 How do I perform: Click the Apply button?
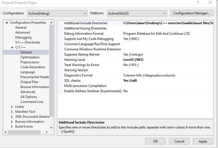[x=203, y=141]
